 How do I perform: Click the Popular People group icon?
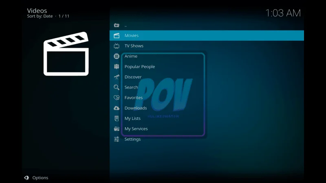click(117, 67)
